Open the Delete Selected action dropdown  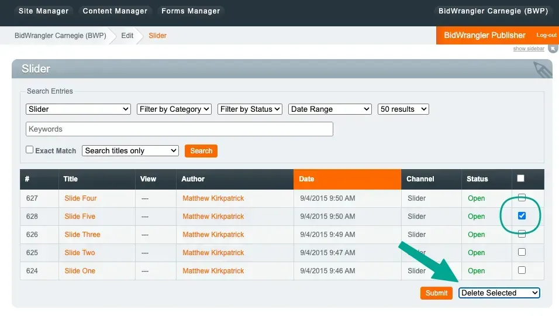click(x=499, y=293)
